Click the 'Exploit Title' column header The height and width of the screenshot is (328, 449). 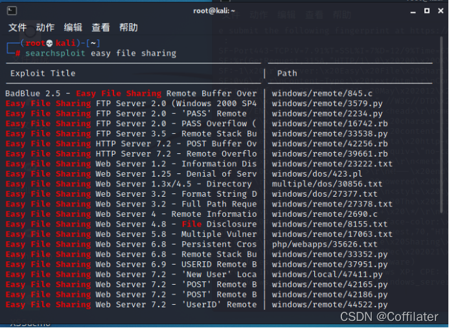tap(43, 74)
